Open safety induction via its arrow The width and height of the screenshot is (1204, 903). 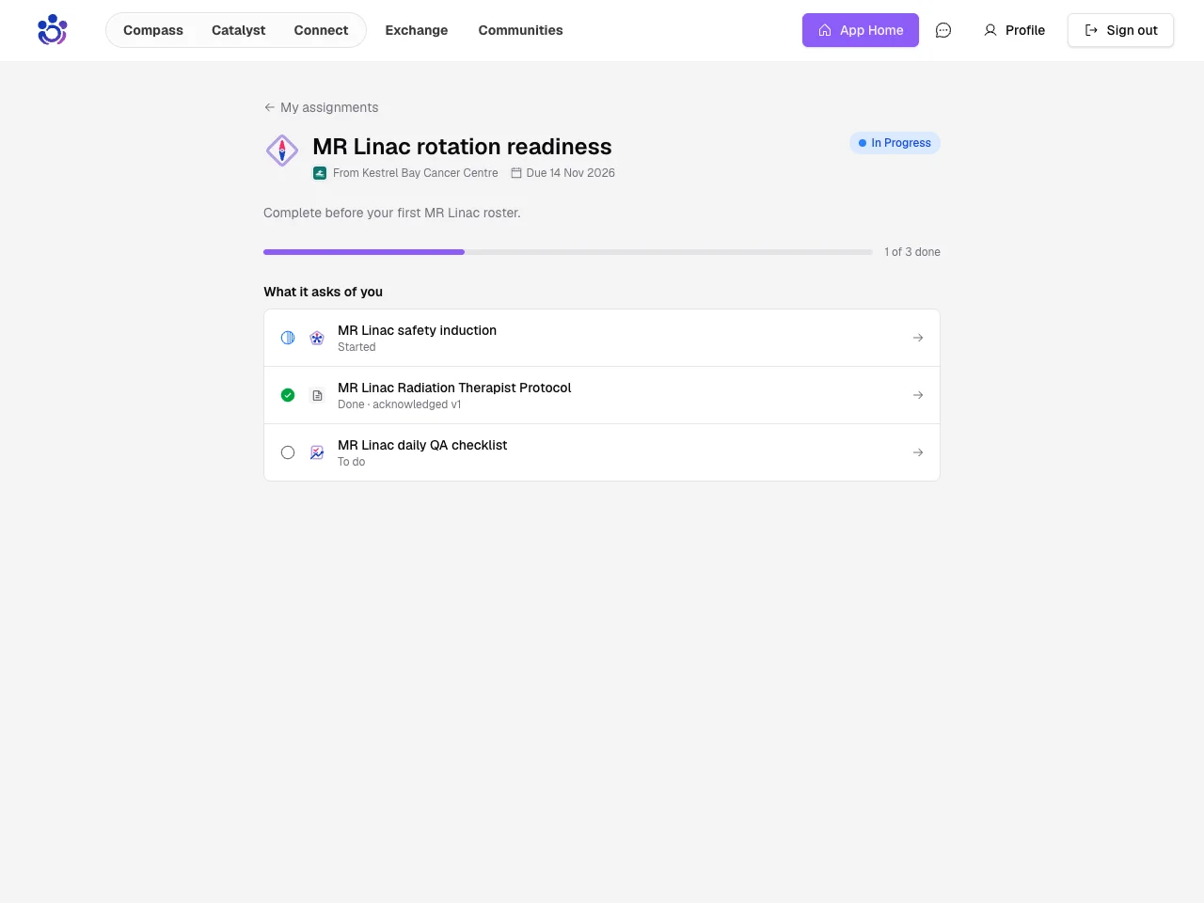point(918,338)
